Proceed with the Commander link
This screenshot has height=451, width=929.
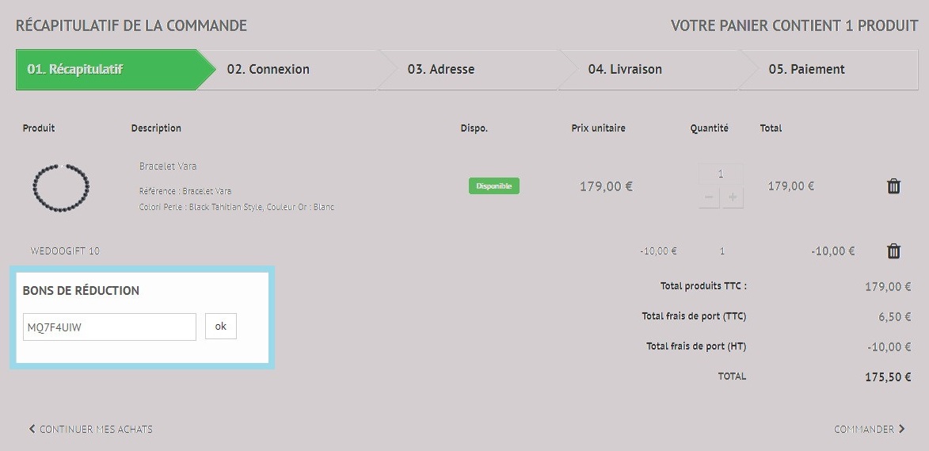click(869, 429)
